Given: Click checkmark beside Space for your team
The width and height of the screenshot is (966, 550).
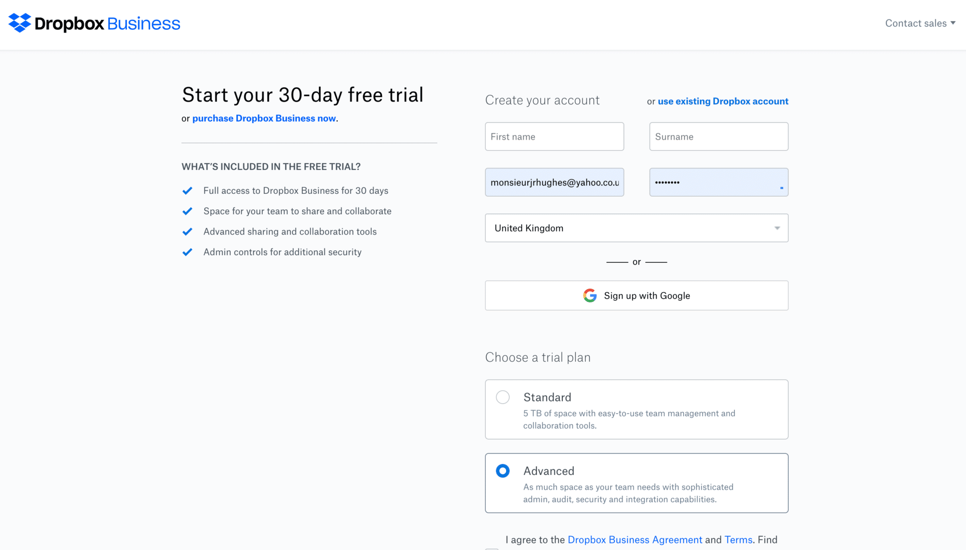Looking at the screenshot, I should 187,211.
